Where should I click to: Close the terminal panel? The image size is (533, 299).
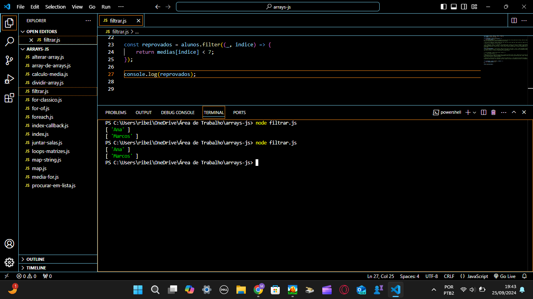coord(524,112)
